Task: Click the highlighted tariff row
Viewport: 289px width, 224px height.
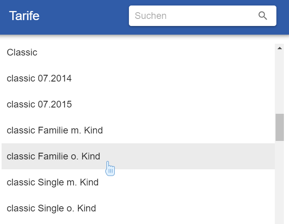Action: (138, 156)
